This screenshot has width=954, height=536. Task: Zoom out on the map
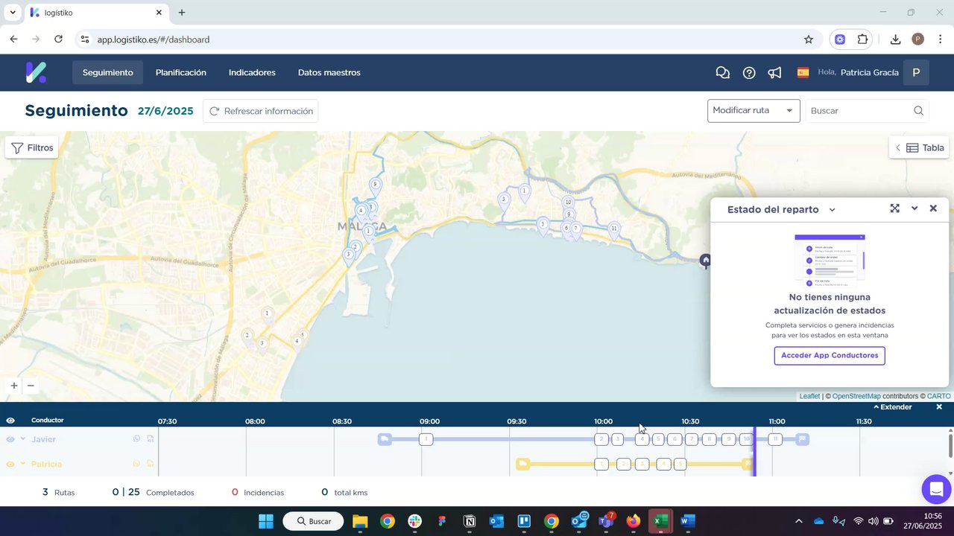click(x=31, y=386)
